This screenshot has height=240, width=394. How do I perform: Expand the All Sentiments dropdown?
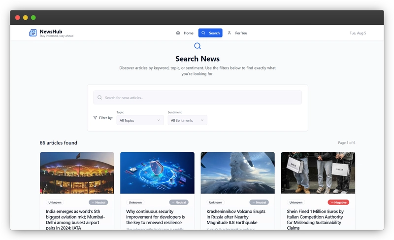(187, 120)
